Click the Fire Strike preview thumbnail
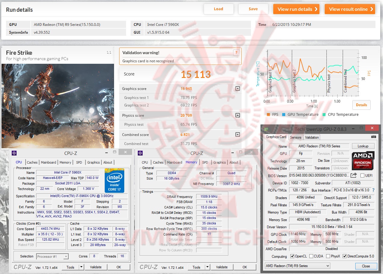This screenshot has width=383, height=274. [x=58, y=106]
